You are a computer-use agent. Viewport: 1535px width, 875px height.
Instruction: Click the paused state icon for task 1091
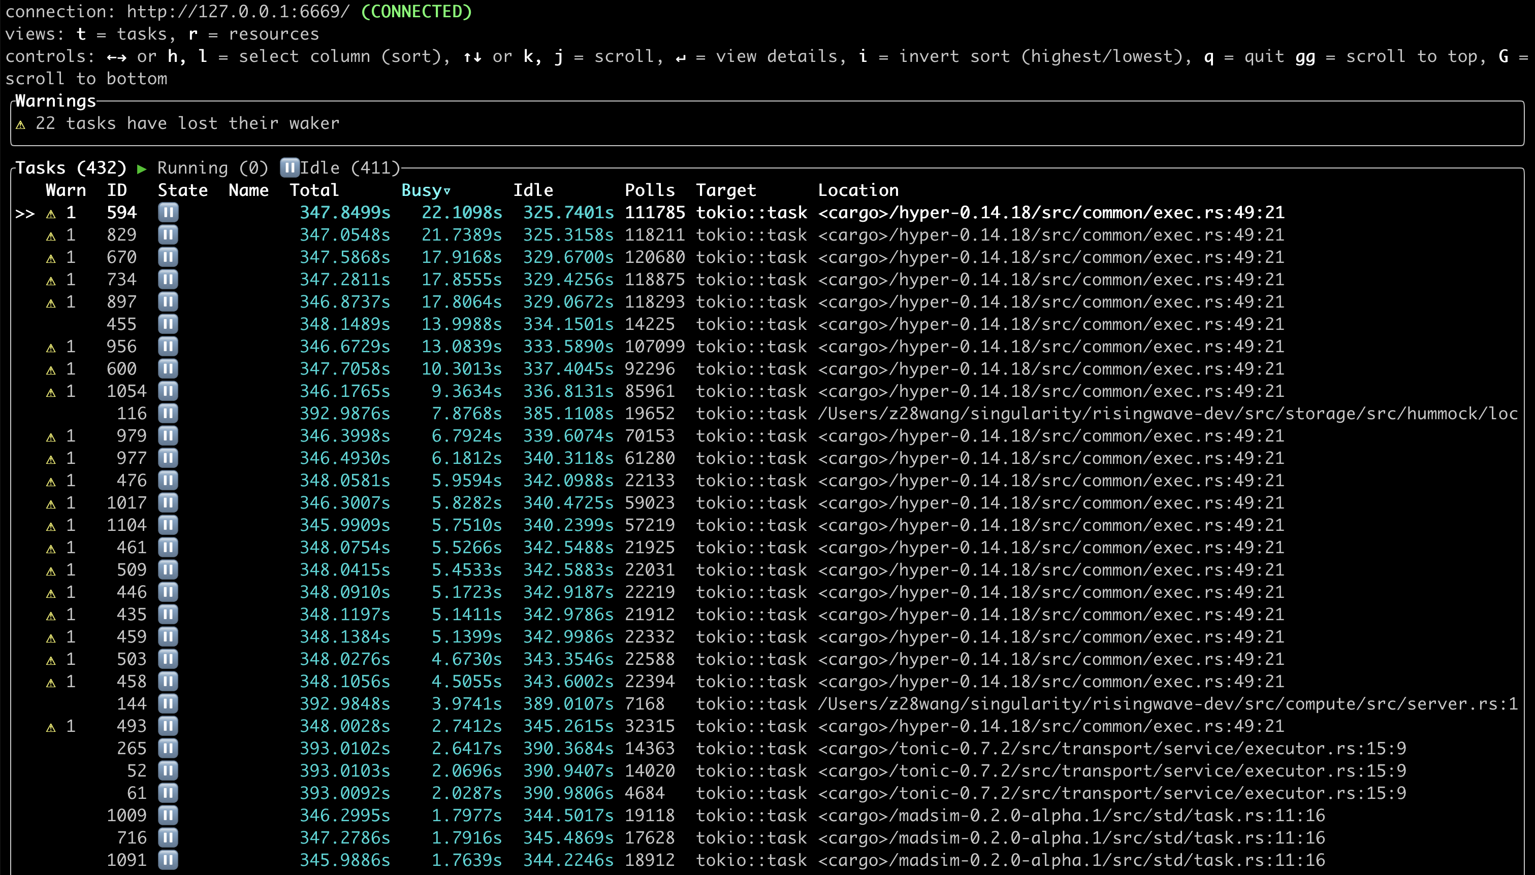pyautogui.click(x=168, y=860)
